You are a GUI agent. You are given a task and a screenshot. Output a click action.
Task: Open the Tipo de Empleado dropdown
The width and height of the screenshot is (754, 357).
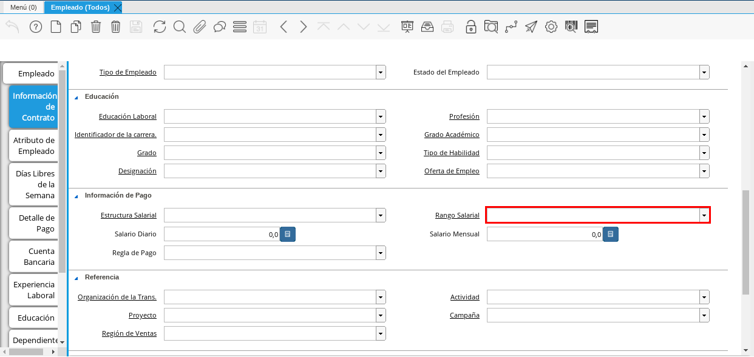click(381, 72)
